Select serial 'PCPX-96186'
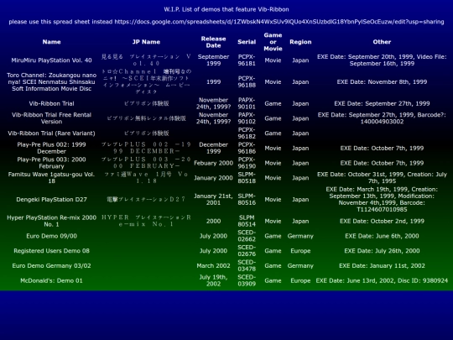Image resolution: width=453 pixels, height=340 pixels. click(x=247, y=148)
